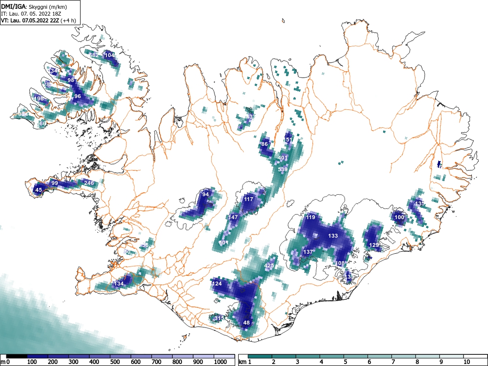
Task: Click the "246" visibility value on Snæfellsnes
Action: click(89, 183)
